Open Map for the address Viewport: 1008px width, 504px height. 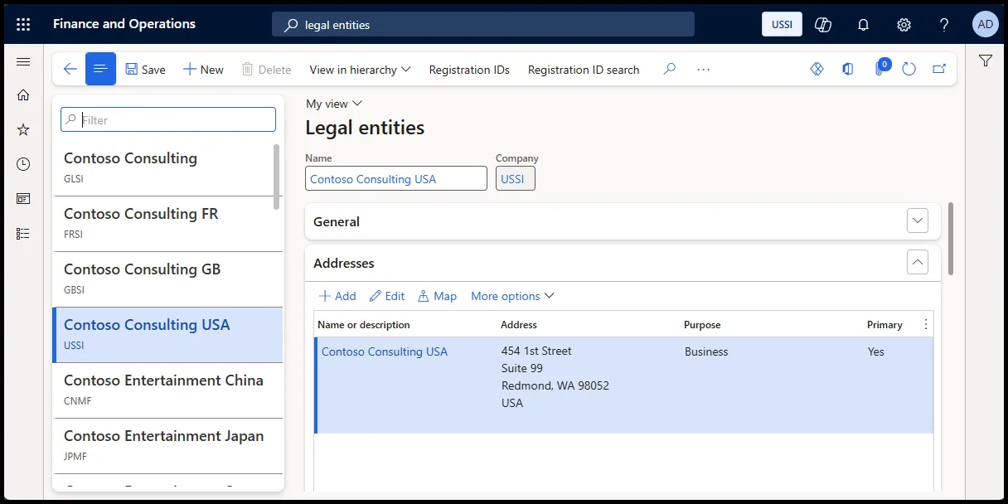point(437,296)
